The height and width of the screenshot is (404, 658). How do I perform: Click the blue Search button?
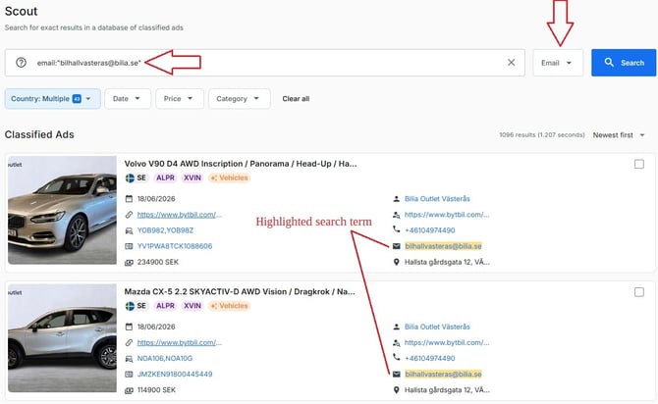(x=624, y=63)
